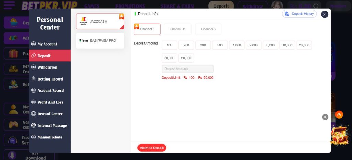Viewport: 352px width, 160px height.
Task: Refresh the balance with the reload icon
Action: point(316,6)
